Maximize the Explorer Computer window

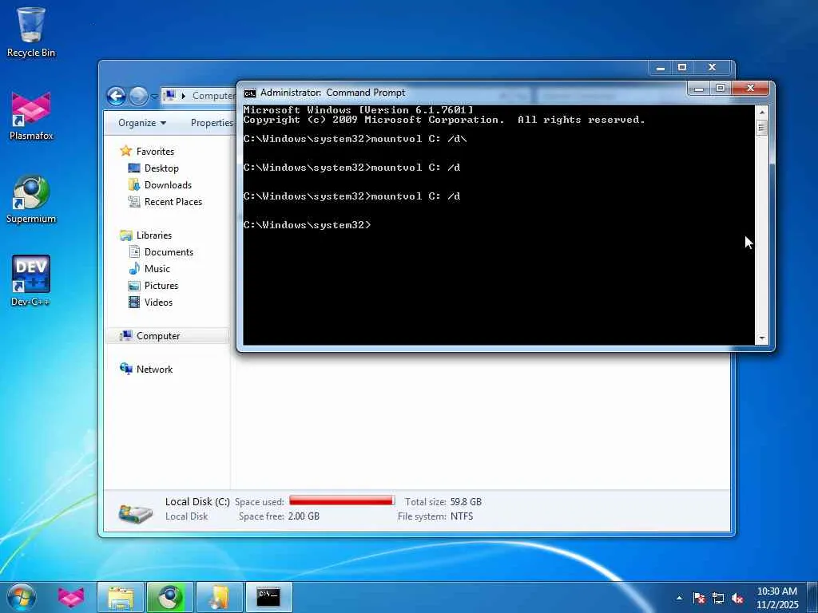[682, 67]
